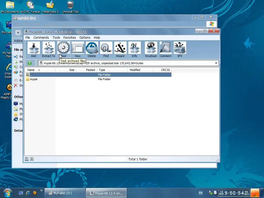Switch to MyPal68 (D:) taskbar button
Screen dimensions: 264x198
[65, 193]
